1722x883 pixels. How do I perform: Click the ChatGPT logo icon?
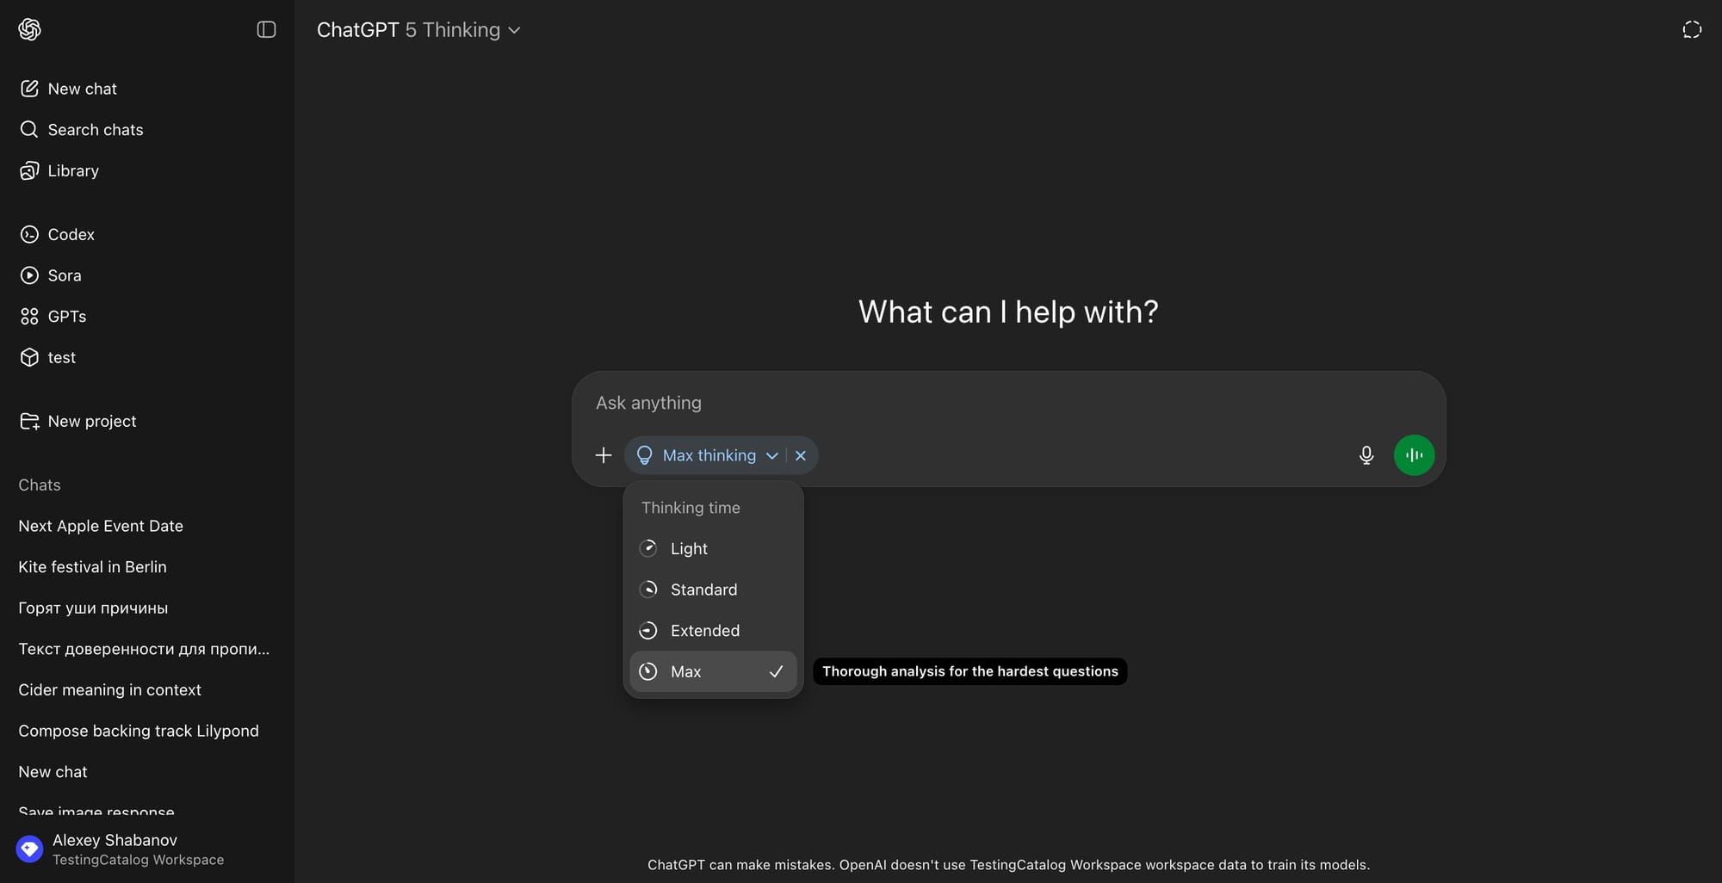click(x=29, y=29)
